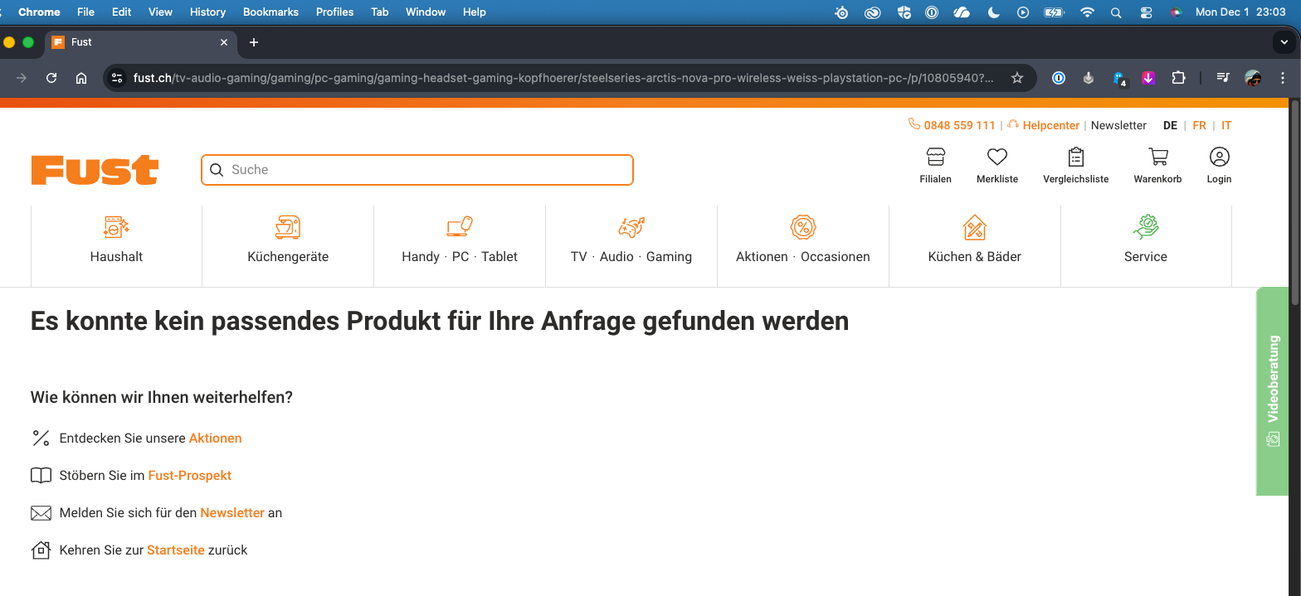Switch site language to IT

1226,125
